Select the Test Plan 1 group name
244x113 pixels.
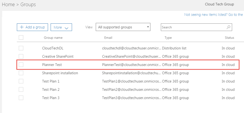coord(51,81)
